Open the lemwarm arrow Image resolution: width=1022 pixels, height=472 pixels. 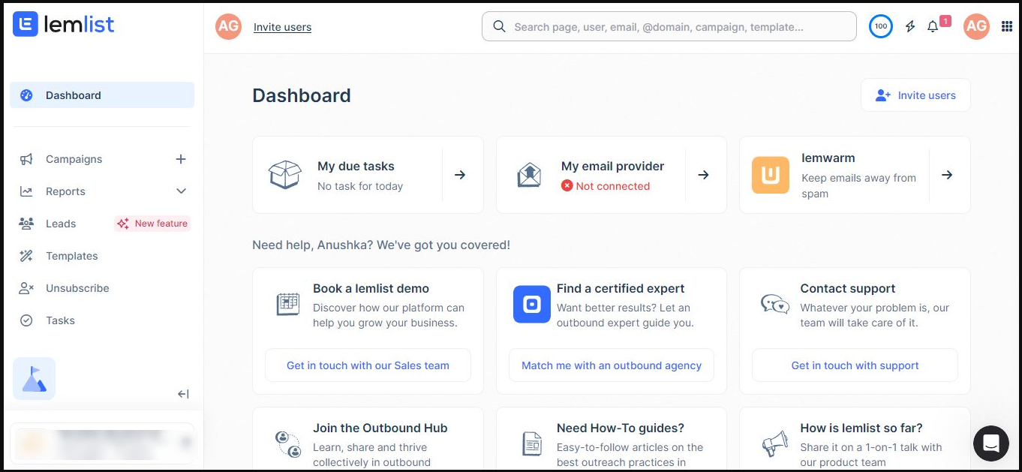[x=947, y=175]
